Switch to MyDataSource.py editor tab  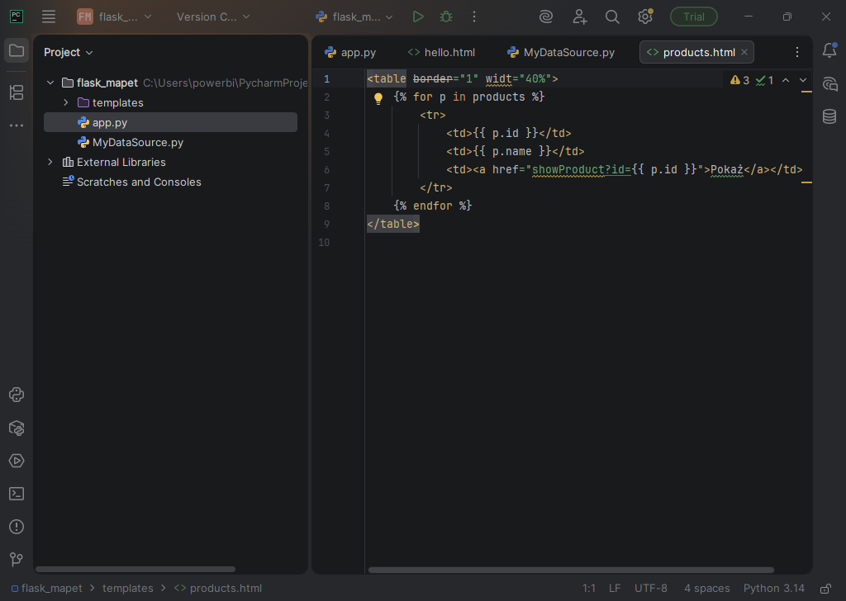(561, 52)
